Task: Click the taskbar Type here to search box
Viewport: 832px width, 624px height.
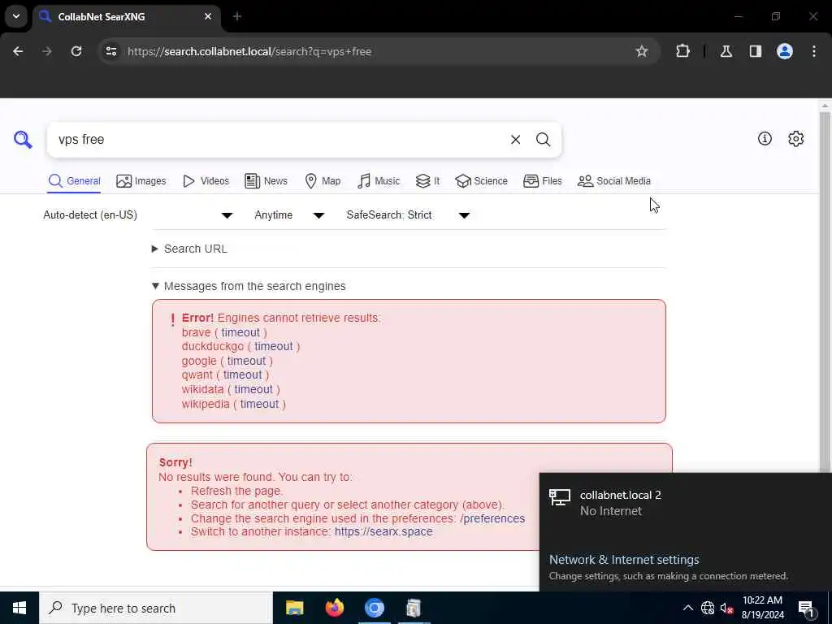Action: [x=156, y=608]
